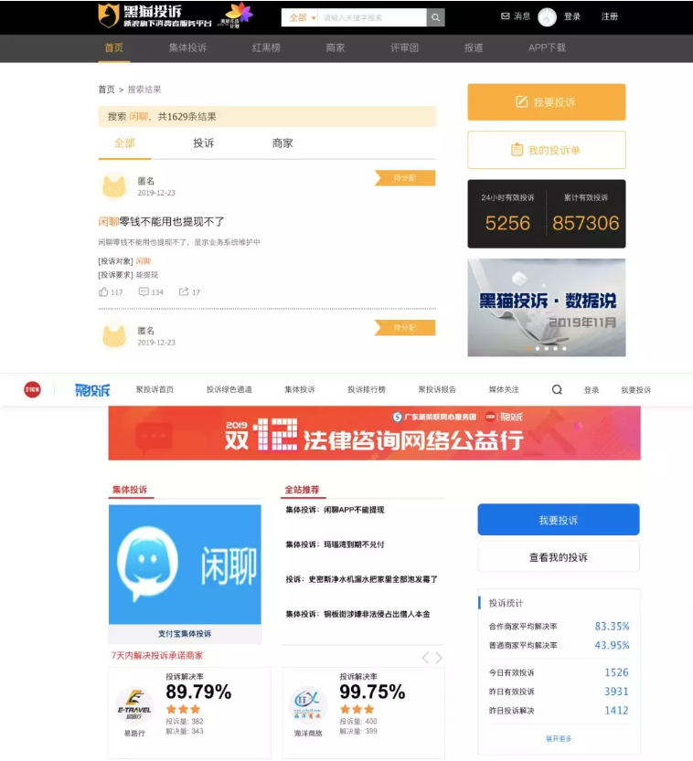Screen dimensions: 693x761
Task: Open the 全部 search category dropdown
Action: 302,18
